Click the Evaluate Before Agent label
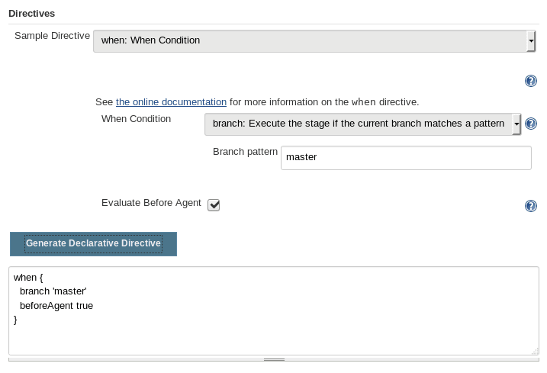This screenshot has height=373, width=547. click(x=151, y=203)
